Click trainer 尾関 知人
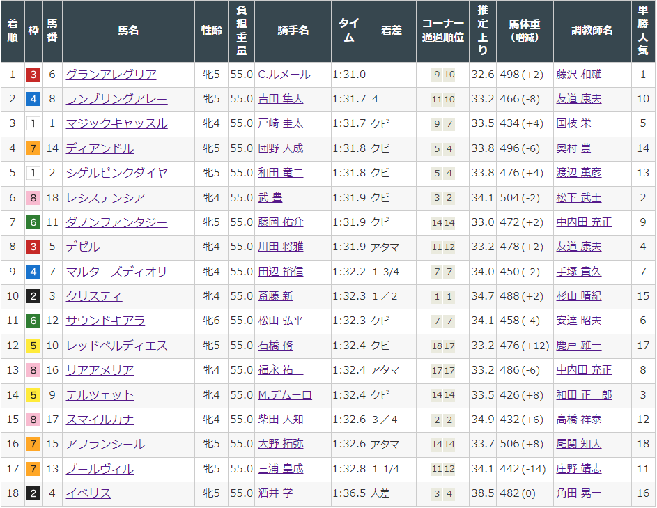Viewport: 657px width, 508px height. pyautogui.click(x=579, y=445)
